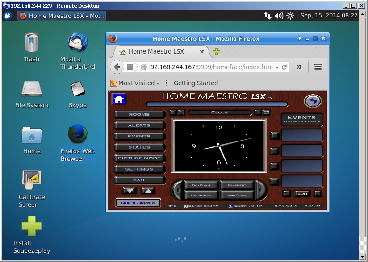Screen dimensions: 368x262
Task: Open the Home folder desktop icon
Action: [x=32, y=141]
